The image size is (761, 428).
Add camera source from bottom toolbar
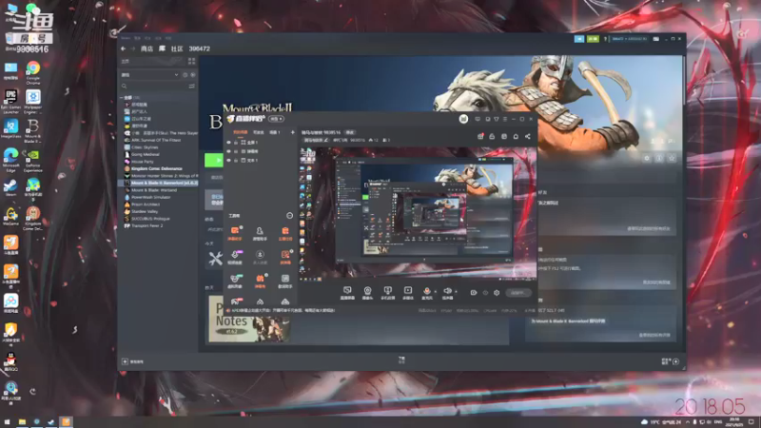pyautogui.click(x=367, y=293)
